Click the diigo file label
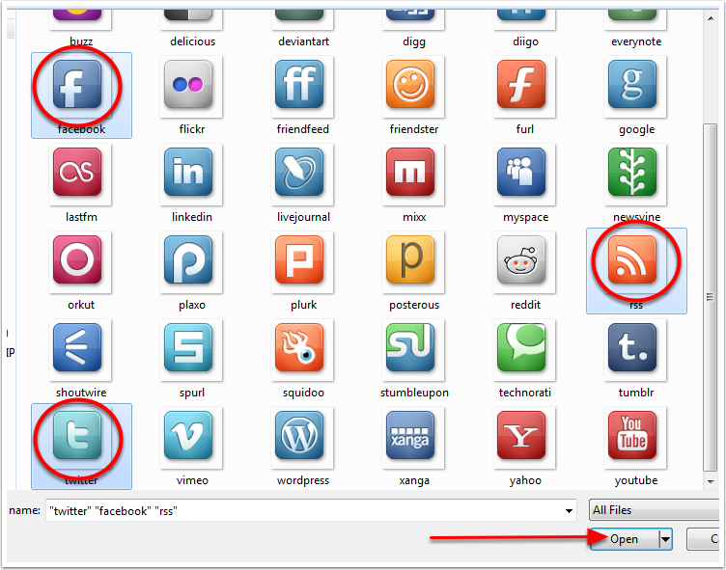Viewport: 726px width, 570px height. 525,42
